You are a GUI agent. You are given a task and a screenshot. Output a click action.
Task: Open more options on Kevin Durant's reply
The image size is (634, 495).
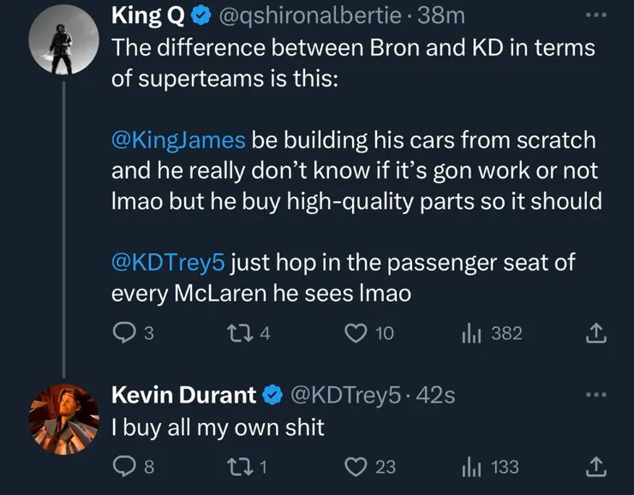(x=595, y=395)
